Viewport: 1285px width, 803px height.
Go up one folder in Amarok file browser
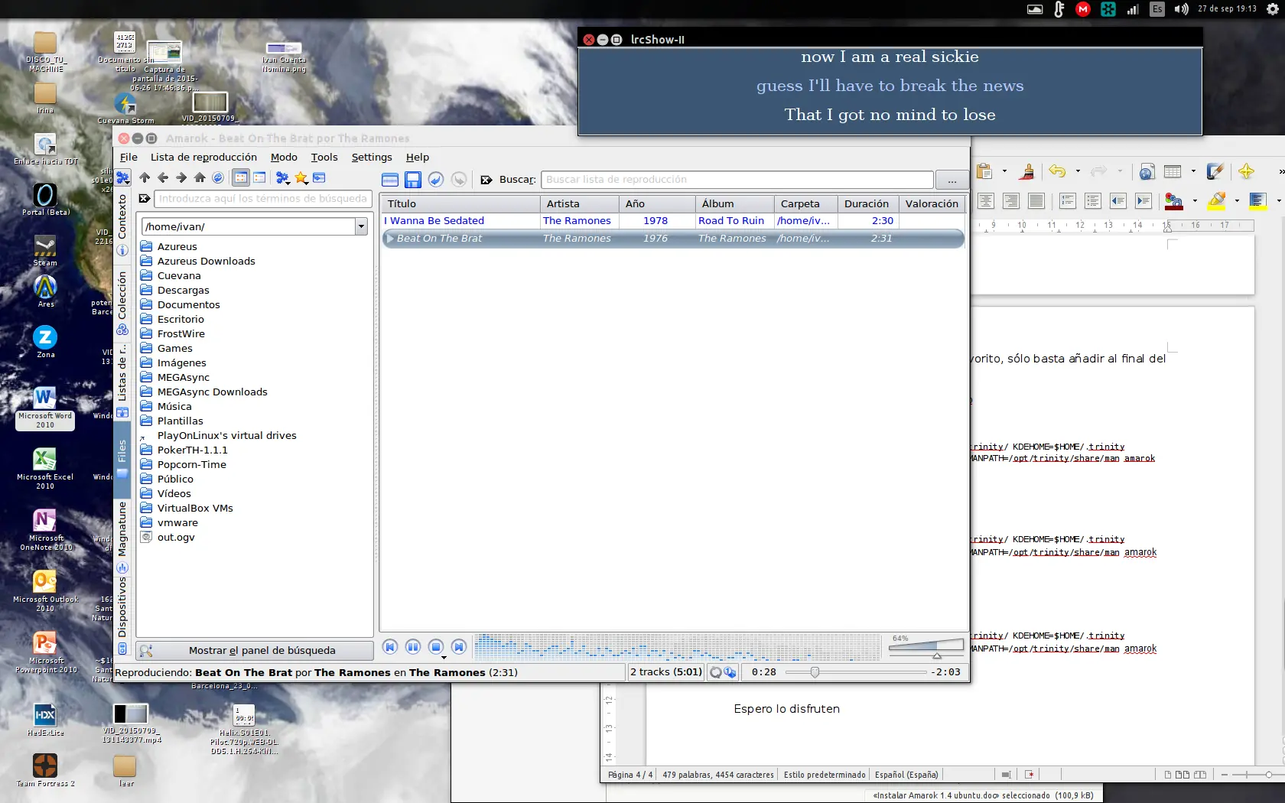click(145, 177)
